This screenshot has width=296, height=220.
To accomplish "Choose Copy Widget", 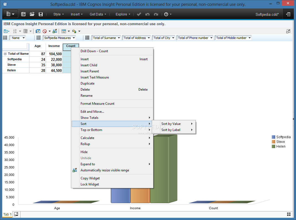I will tap(112, 178).
